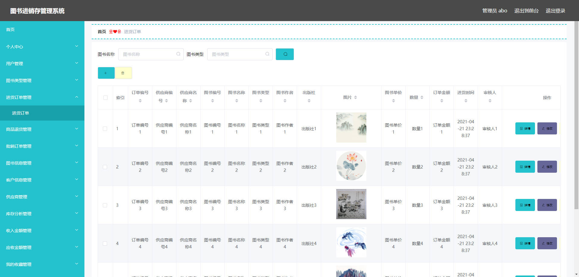
Task: Sort by the 图书作者 column arrows
Action: point(285,101)
